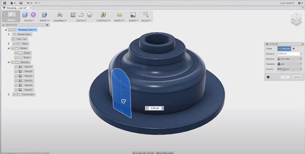The image size is (305, 154).
Task: Toggle visibility lightbulb for Sketch5
Action: [16, 80]
